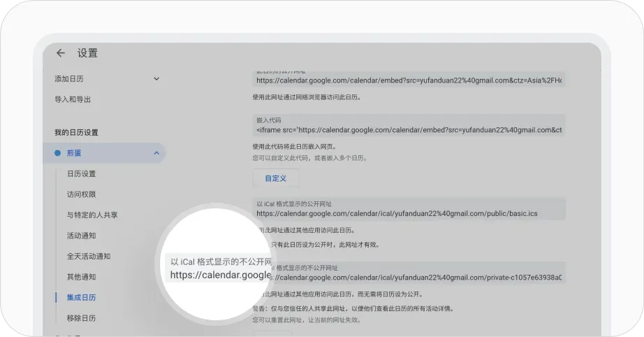Go to 移除日历 in the sidebar
644x337 pixels.
pyautogui.click(x=81, y=318)
